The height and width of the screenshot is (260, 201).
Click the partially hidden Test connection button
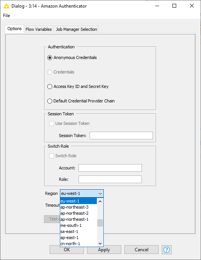(52, 219)
